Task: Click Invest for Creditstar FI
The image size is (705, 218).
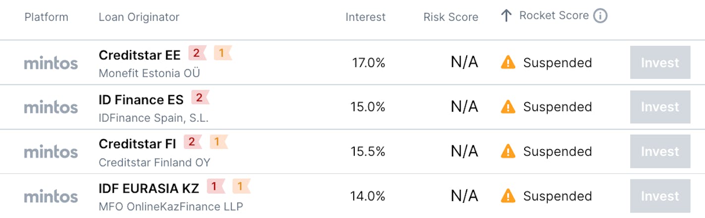Action: (x=660, y=151)
